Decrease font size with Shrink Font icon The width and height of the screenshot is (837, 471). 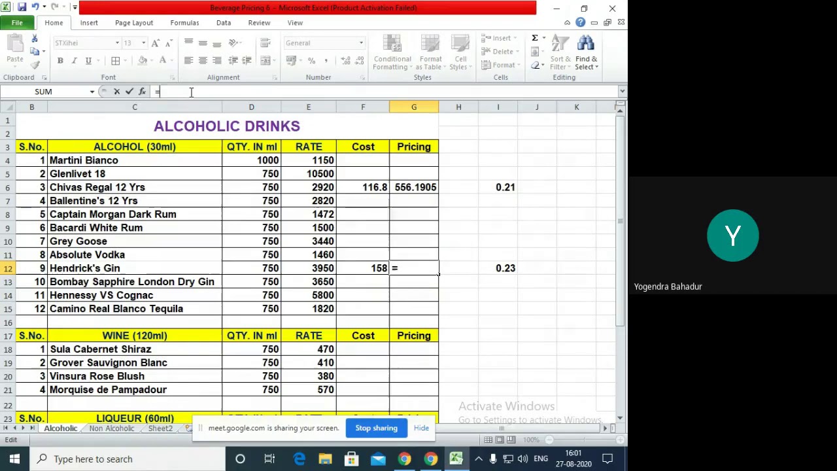(169, 43)
